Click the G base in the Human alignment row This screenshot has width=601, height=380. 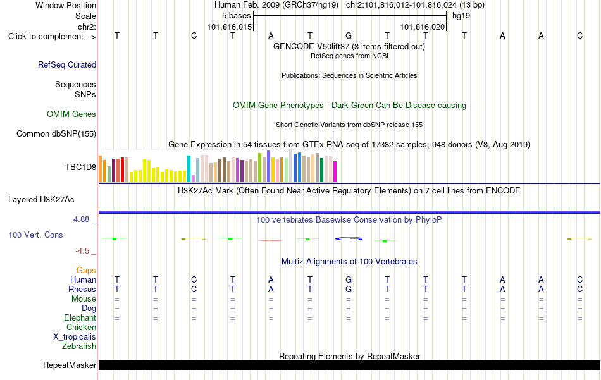tap(349, 279)
